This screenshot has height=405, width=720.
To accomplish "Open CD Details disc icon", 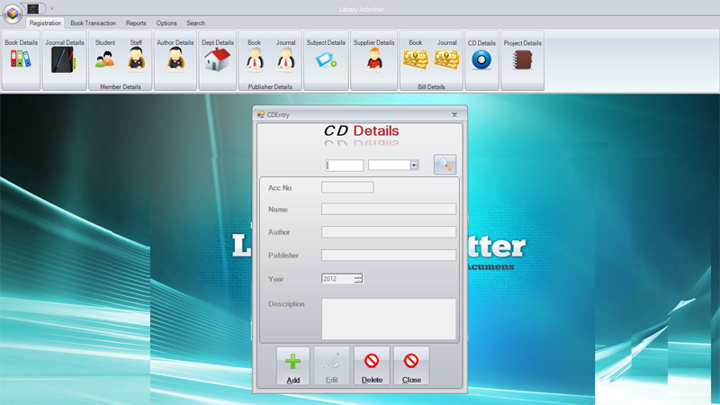I will click(481, 59).
